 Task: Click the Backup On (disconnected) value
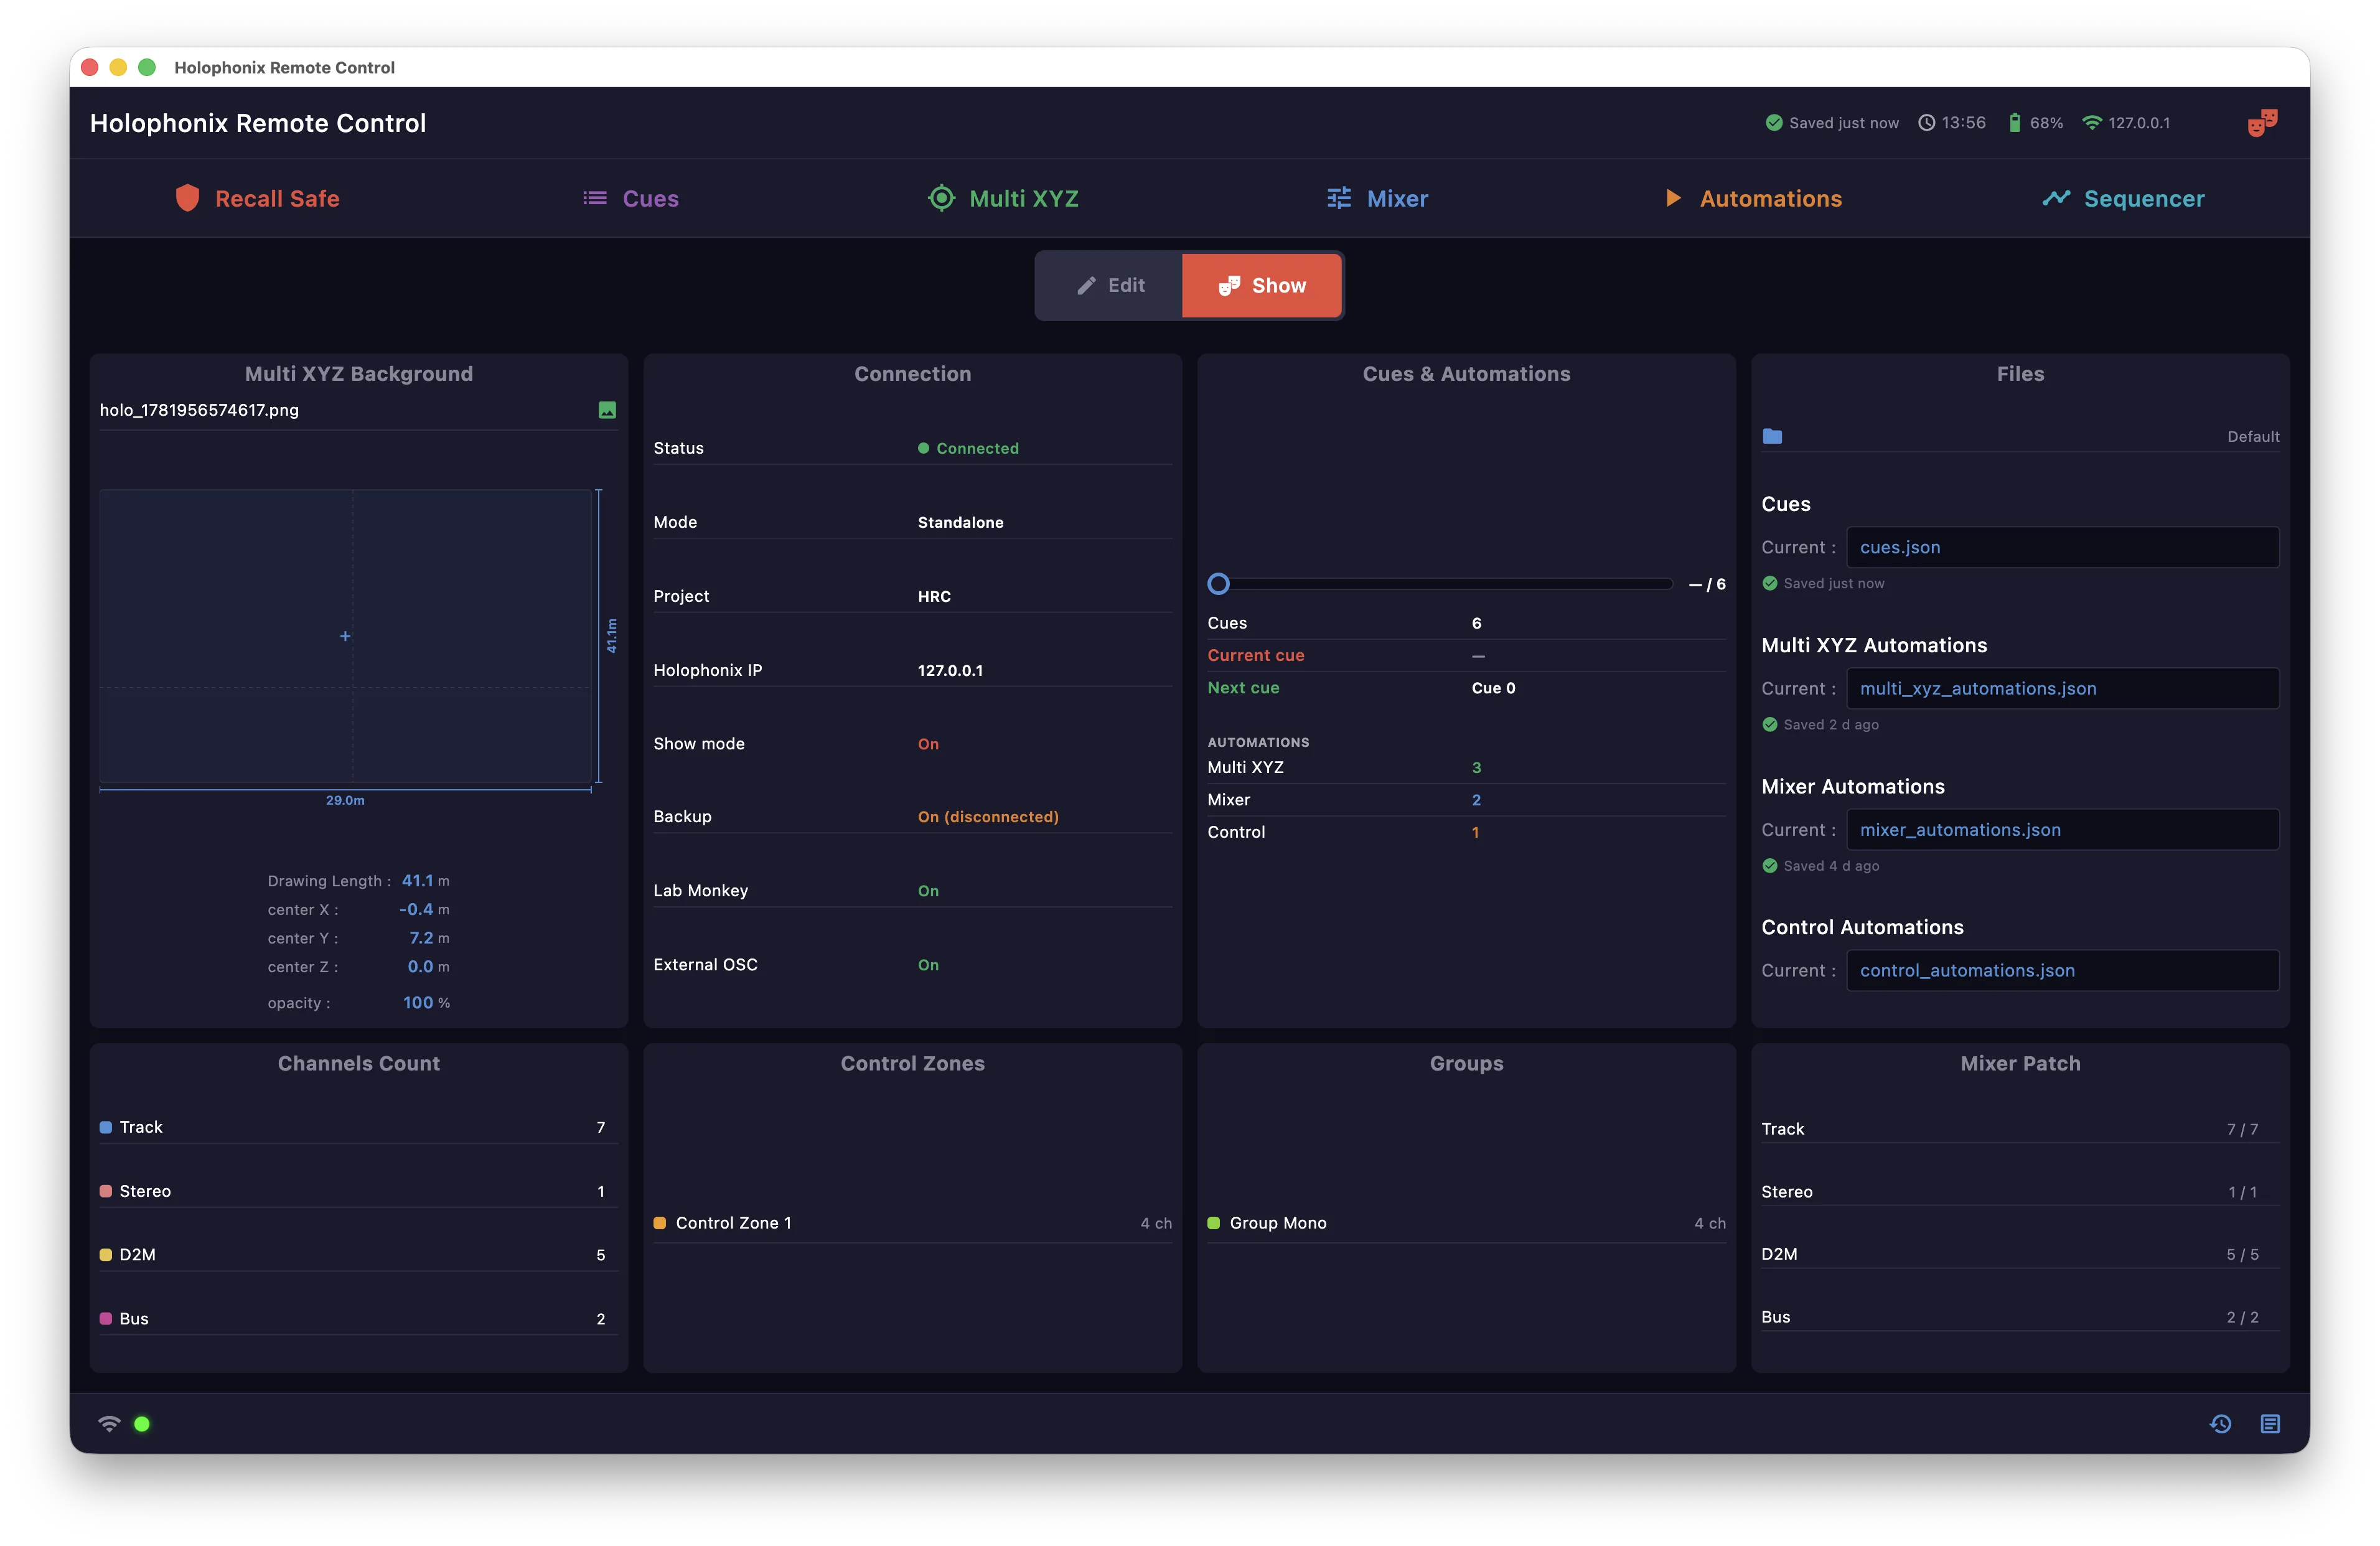(988, 817)
